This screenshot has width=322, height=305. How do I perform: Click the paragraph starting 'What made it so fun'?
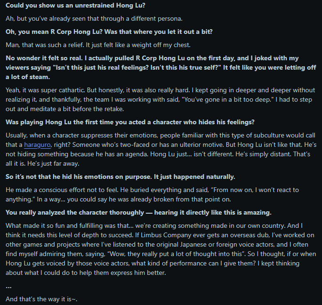coord(161,249)
